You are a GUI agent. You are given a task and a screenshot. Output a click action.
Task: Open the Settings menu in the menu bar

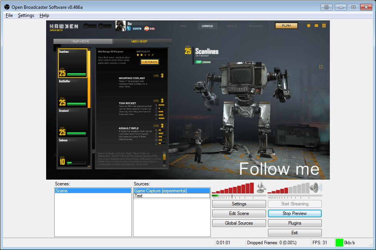(x=26, y=15)
